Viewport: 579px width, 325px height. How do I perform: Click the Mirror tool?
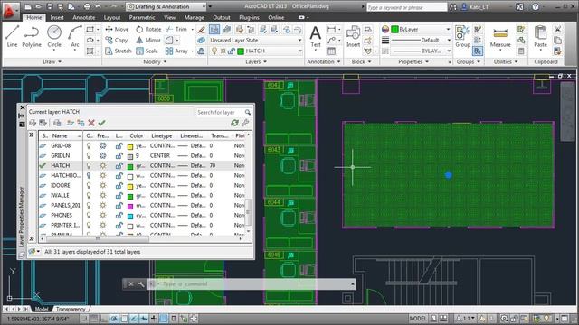click(x=147, y=40)
